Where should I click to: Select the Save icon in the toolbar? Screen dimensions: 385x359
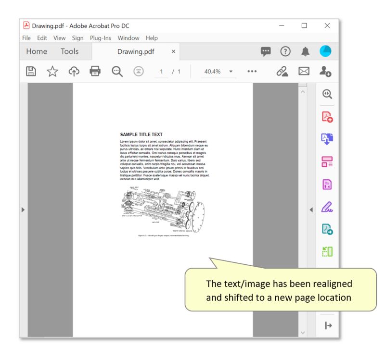[x=31, y=71]
